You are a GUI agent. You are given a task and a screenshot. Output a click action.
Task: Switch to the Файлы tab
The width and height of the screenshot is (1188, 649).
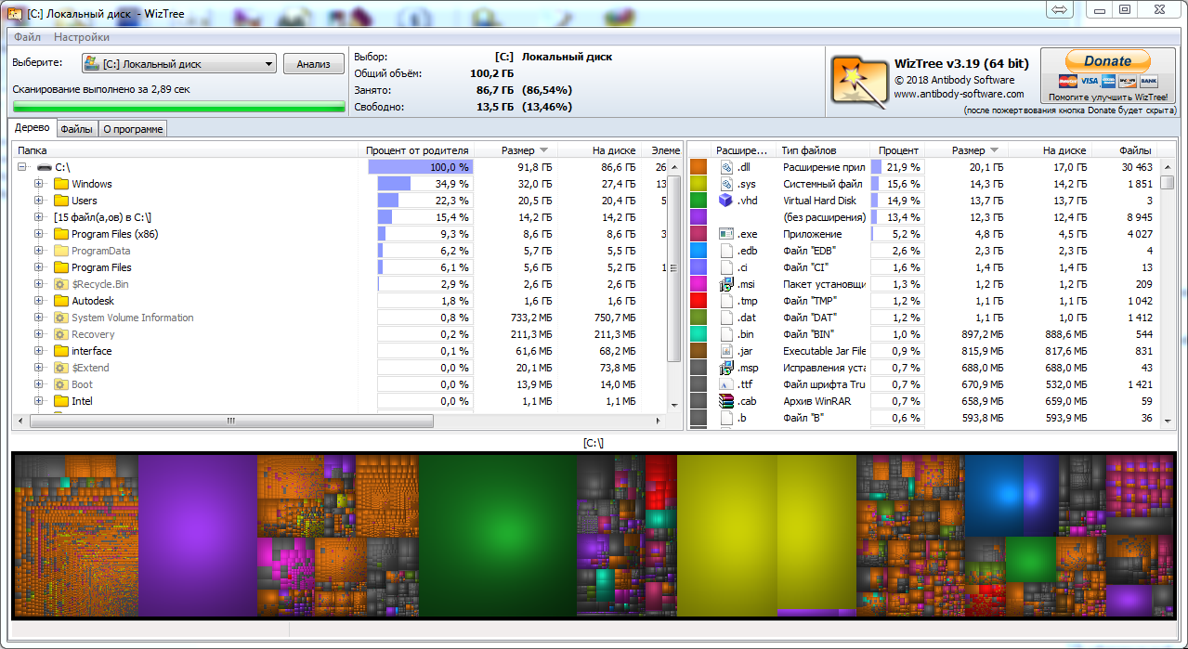point(77,129)
